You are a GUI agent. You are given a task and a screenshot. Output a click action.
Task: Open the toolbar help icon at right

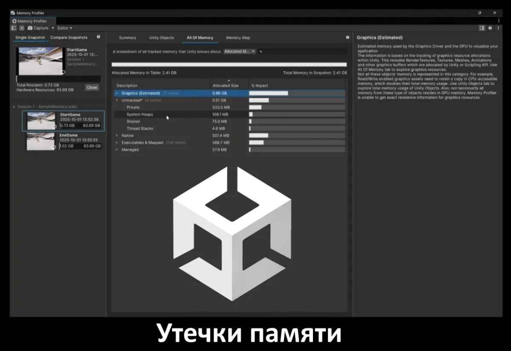[491, 28]
